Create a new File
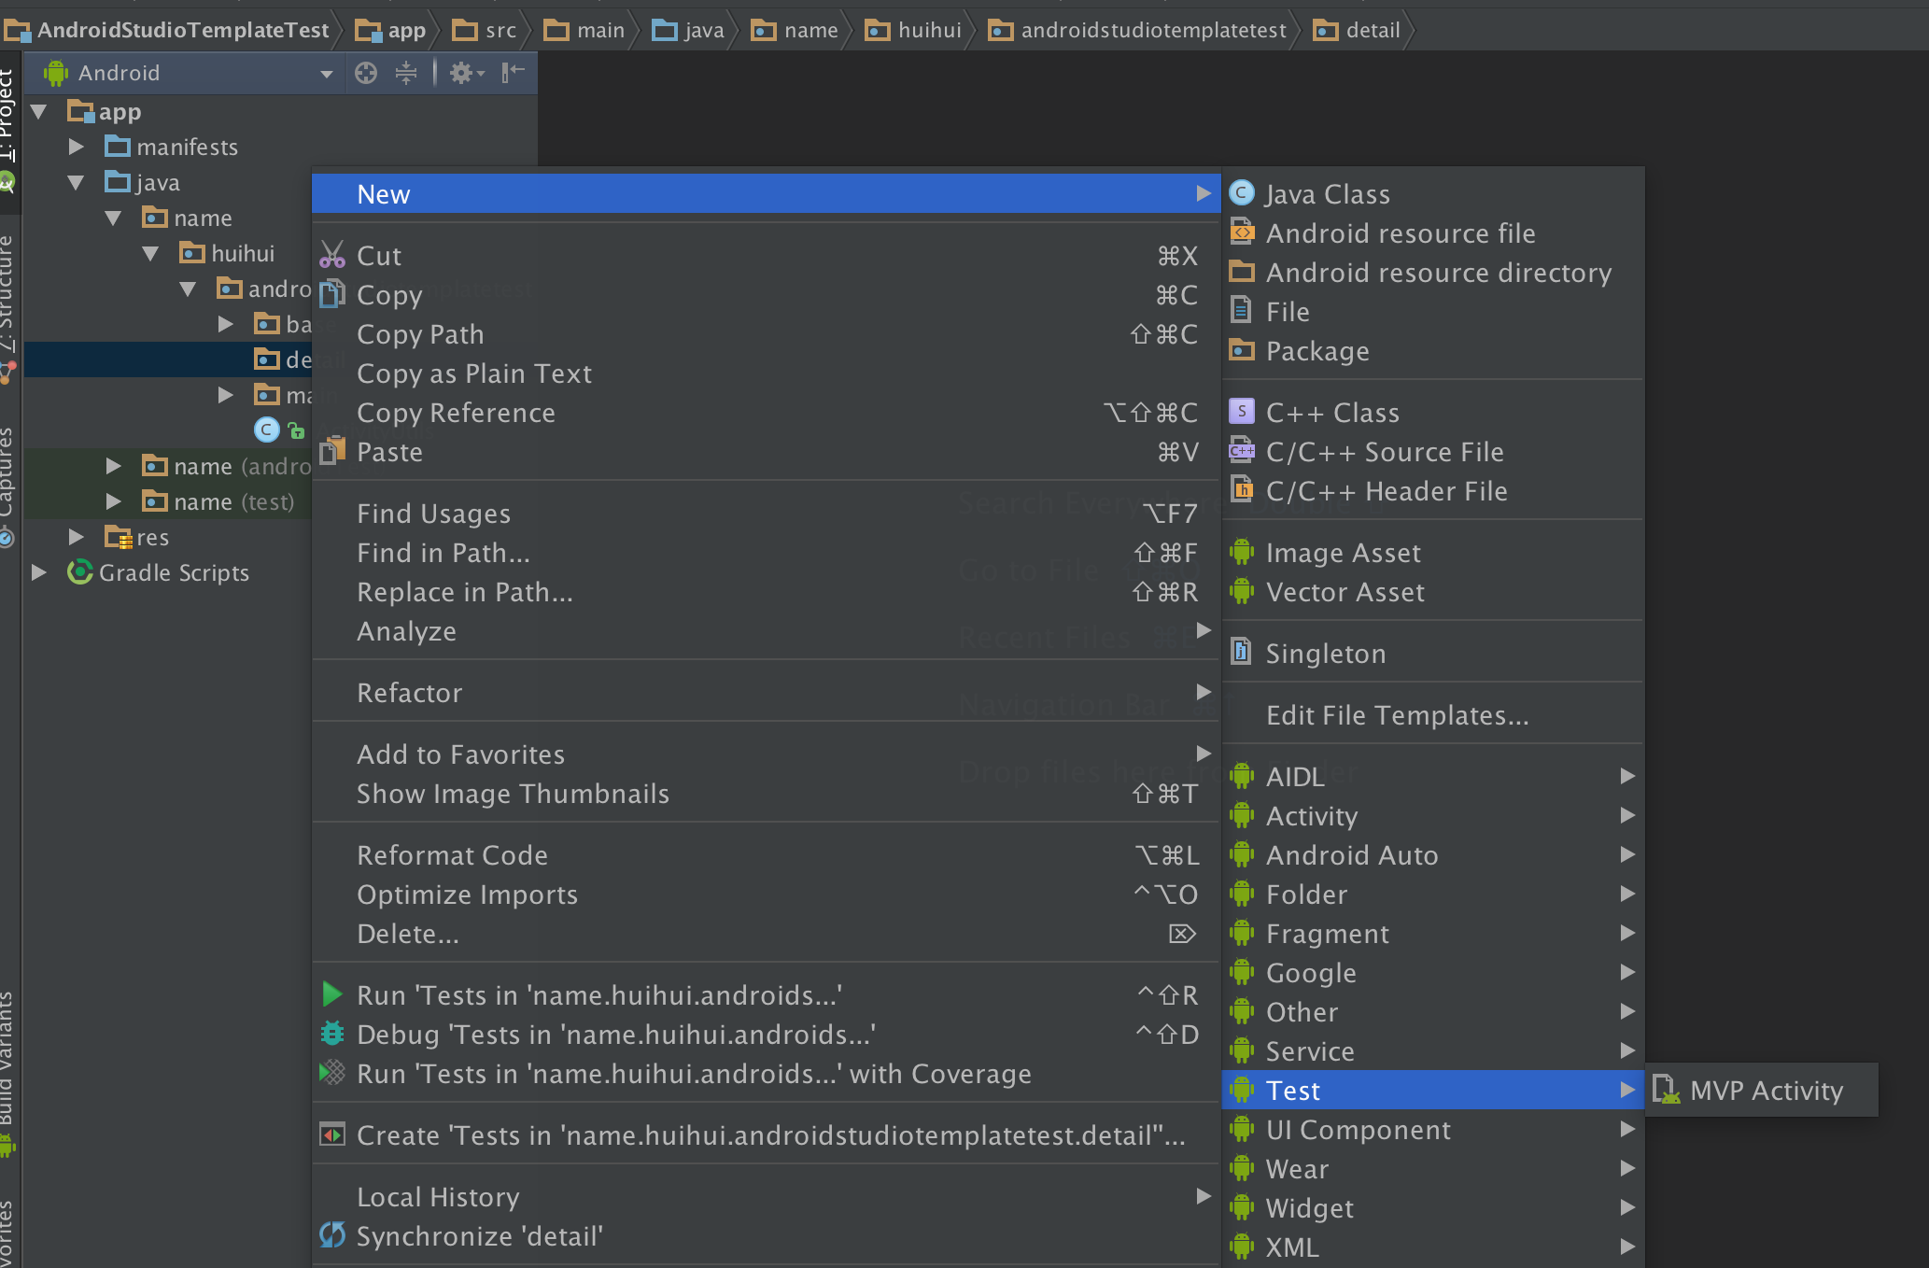The width and height of the screenshot is (1929, 1268). pos(1432,312)
